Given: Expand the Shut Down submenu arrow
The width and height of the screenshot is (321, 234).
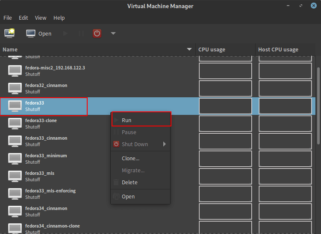Looking at the screenshot, I should [165, 144].
